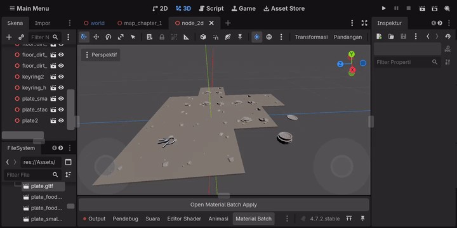Click the lock selected node icon

pos(162,37)
